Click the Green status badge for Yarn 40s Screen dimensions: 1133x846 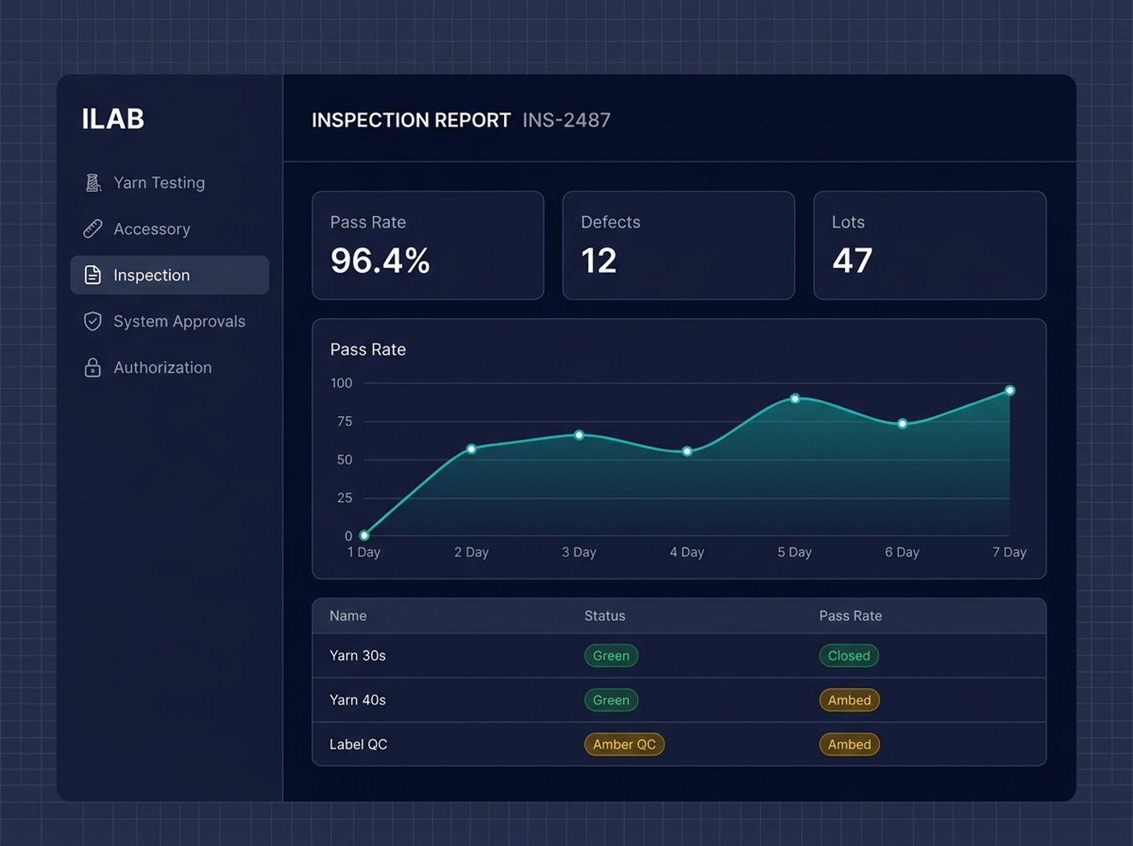tap(611, 700)
